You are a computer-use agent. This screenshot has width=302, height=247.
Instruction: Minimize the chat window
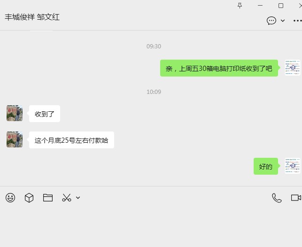pos(260,6)
